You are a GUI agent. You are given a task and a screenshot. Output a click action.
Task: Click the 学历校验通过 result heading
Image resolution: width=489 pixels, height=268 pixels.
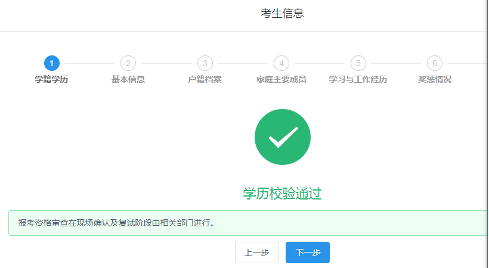[282, 194]
